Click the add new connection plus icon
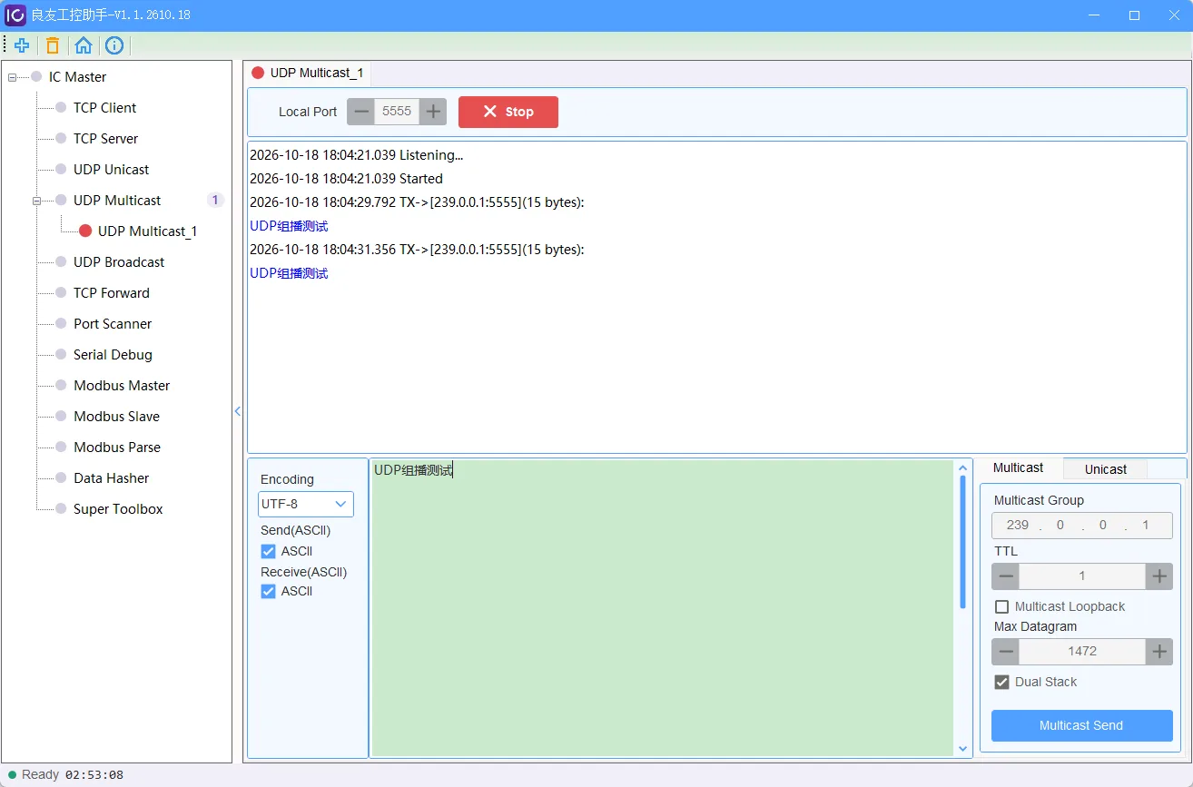This screenshot has height=787, width=1193. [x=22, y=45]
